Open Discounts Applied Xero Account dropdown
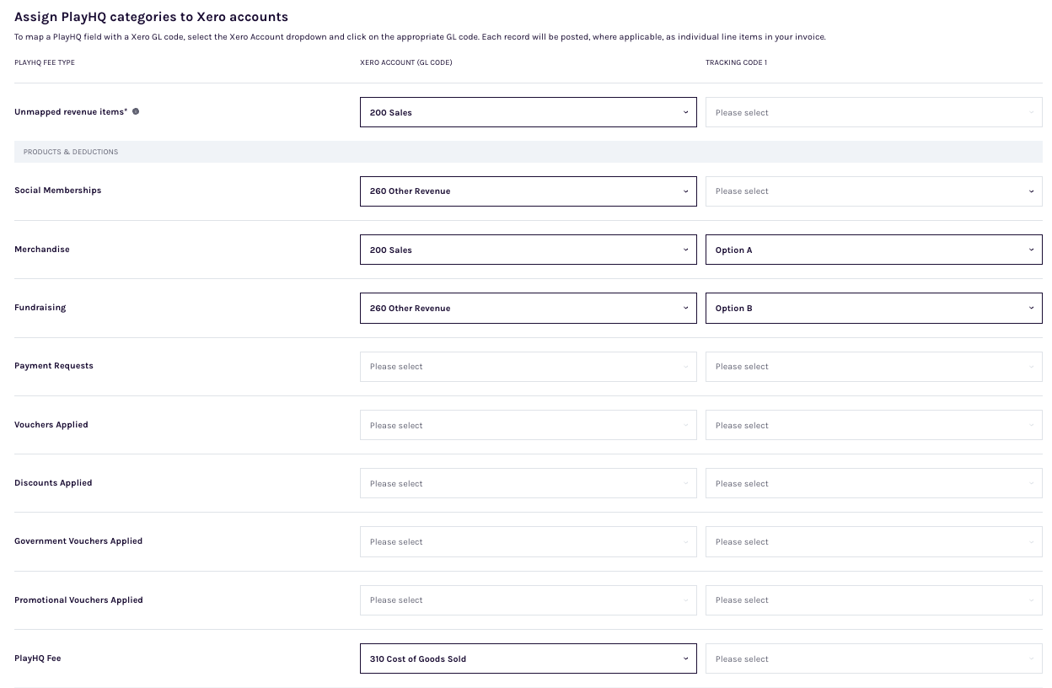 528,483
